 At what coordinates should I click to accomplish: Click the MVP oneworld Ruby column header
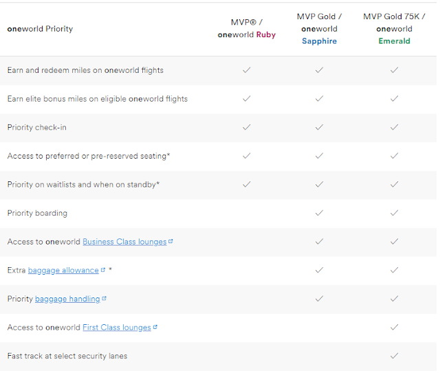click(x=247, y=29)
